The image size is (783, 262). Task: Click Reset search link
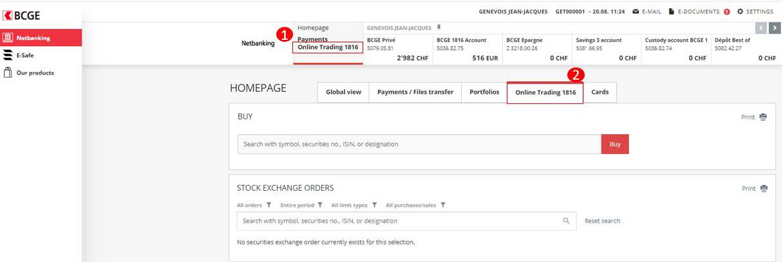coord(603,221)
